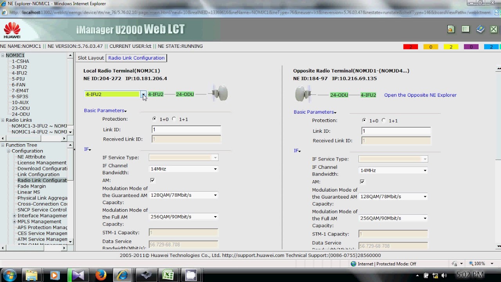
Task: Launch media player taskbar icon
Action: (54, 275)
